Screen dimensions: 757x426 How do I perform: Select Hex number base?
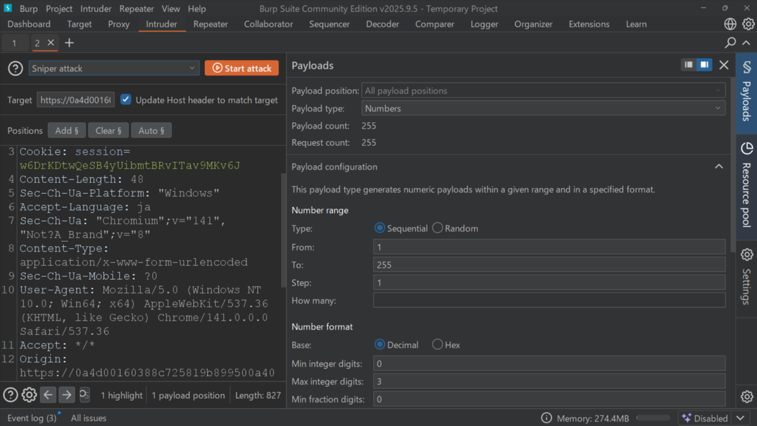[x=438, y=345]
